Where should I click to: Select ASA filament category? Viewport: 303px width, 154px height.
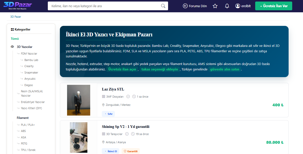[24, 137]
